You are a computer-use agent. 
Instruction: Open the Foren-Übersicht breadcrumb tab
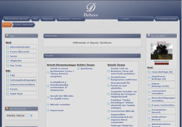click(23, 25)
